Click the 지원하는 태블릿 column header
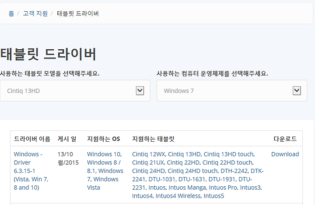The width and height of the screenshot is (315, 205). [153, 139]
